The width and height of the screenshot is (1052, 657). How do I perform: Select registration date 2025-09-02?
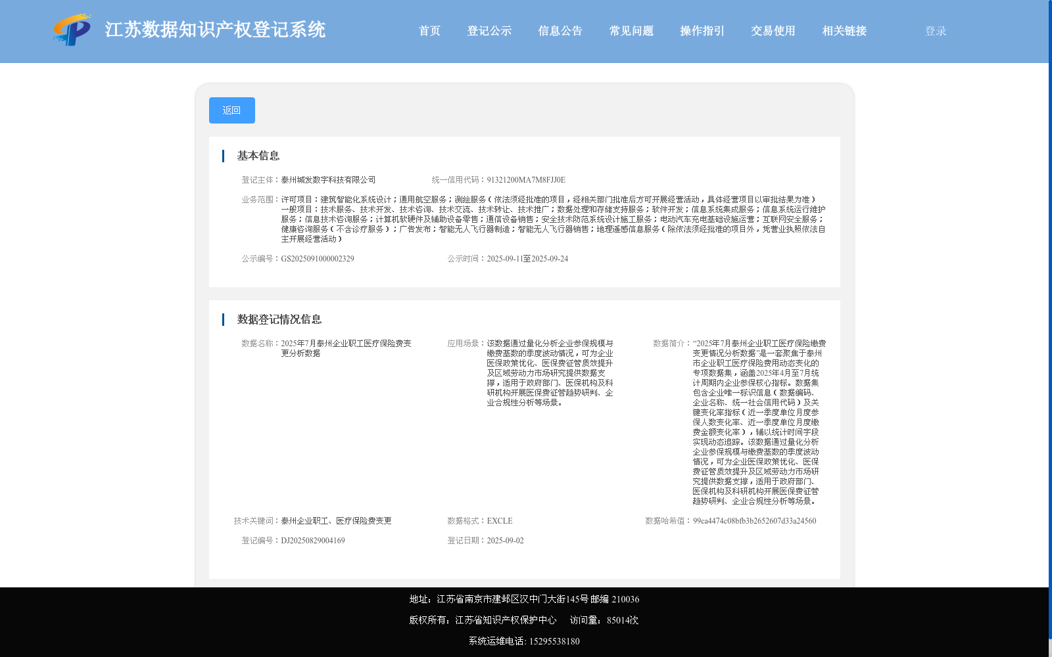click(x=506, y=541)
